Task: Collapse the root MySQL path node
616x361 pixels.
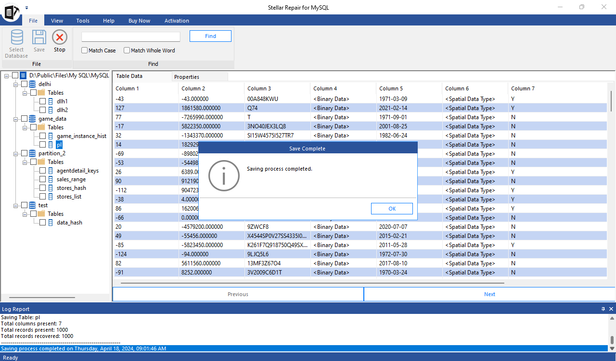Action: tap(7, 75)
